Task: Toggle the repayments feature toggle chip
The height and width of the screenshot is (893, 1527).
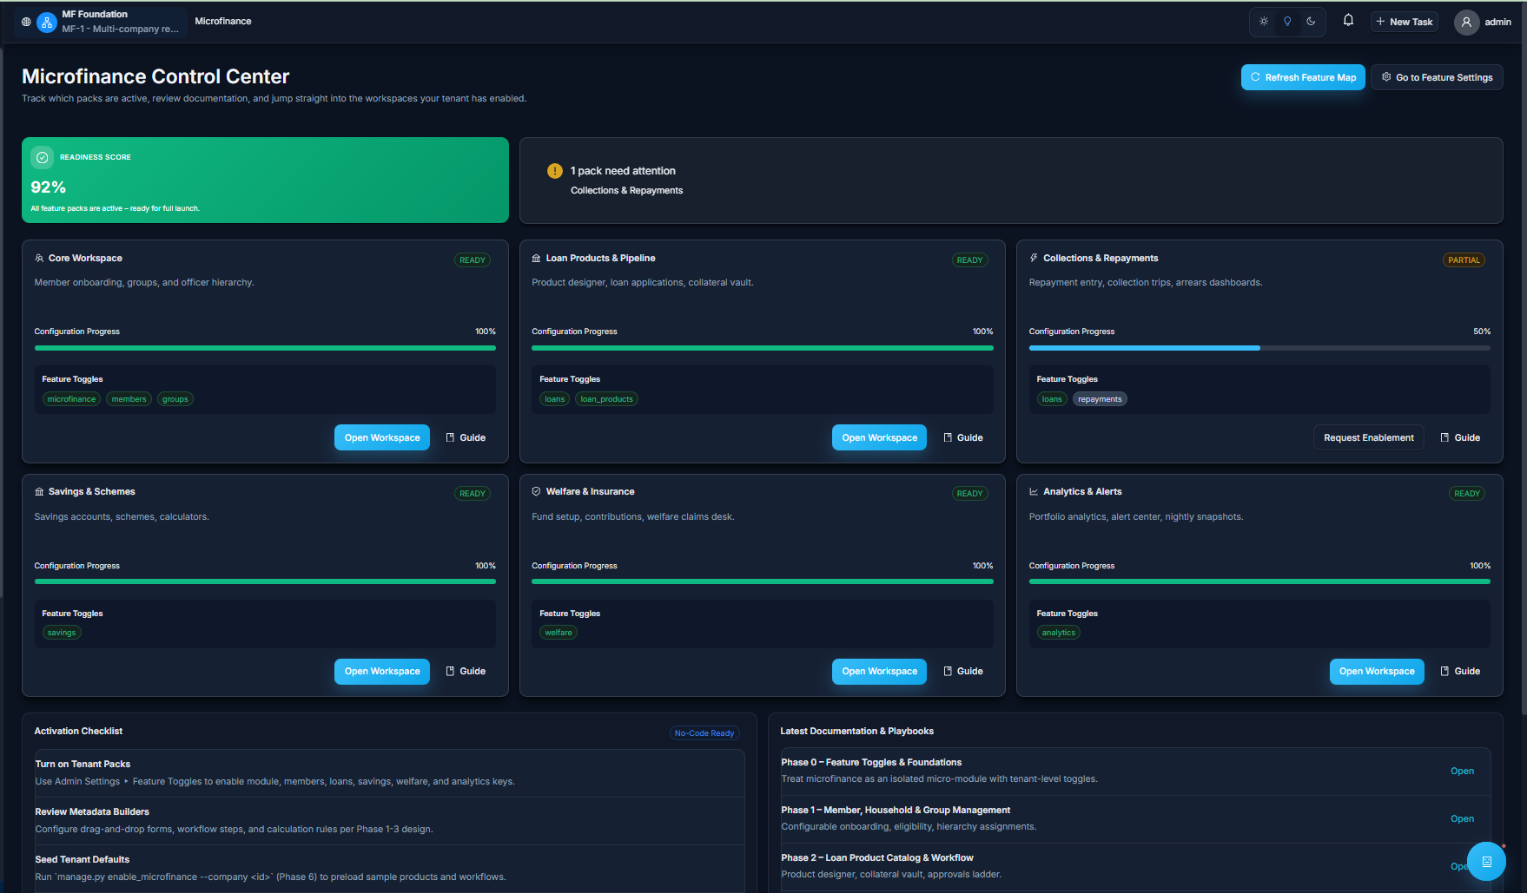Action: coord(1100,398)
